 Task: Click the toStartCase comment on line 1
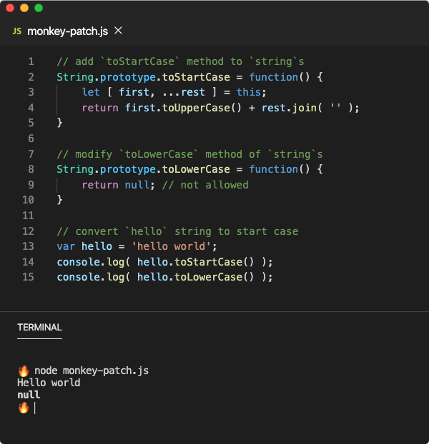(x=180, y=61)
